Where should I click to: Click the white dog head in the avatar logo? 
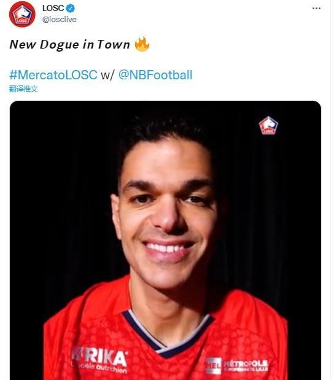(x=23, y=12)
